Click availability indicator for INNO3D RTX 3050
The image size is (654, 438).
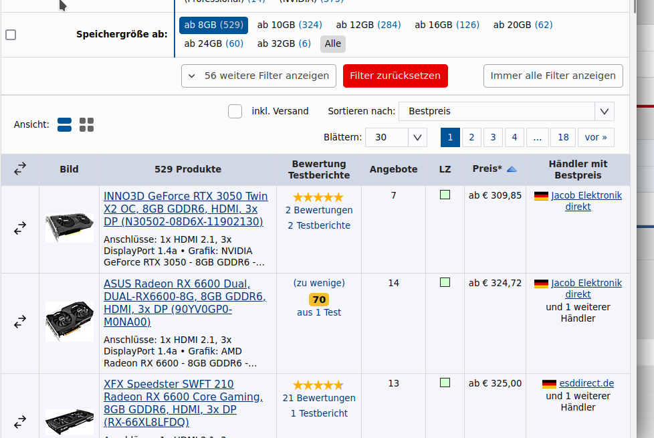click(x=445, y=195)
